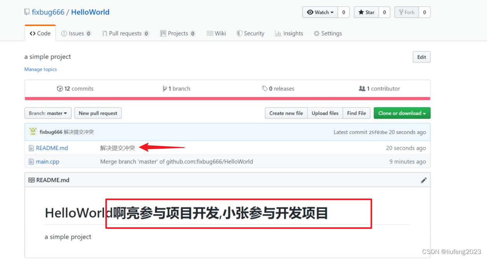
Task: Edit README with the pencil icon
Action: point(424,180)
